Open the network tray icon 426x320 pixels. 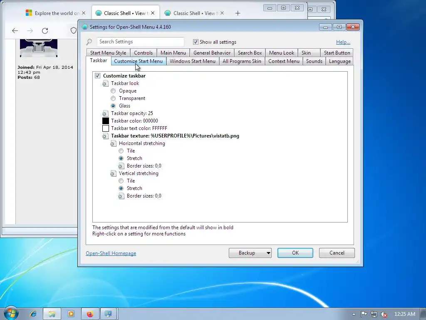pos(374,314)
